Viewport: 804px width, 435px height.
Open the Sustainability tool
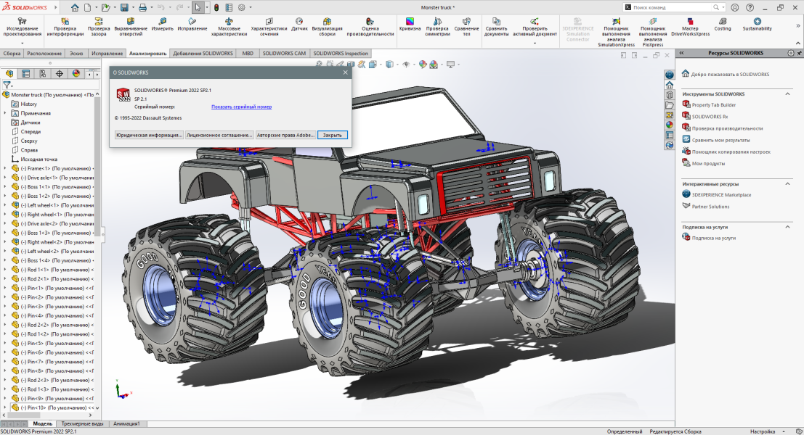click(x=758, y=24)
